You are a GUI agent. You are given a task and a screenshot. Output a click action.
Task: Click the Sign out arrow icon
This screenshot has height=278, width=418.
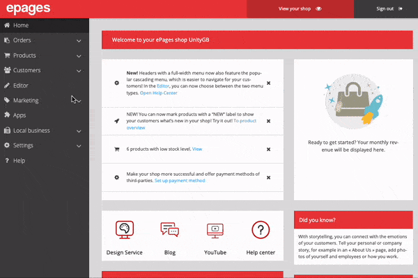coord(401,9)
